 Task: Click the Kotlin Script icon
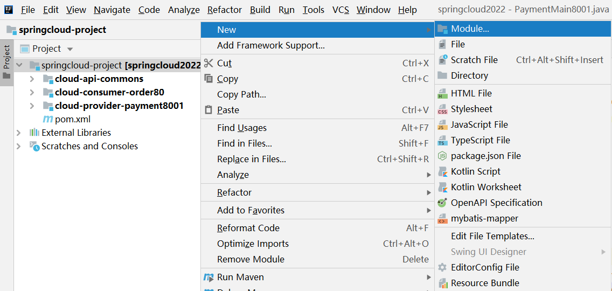(442, 171)
